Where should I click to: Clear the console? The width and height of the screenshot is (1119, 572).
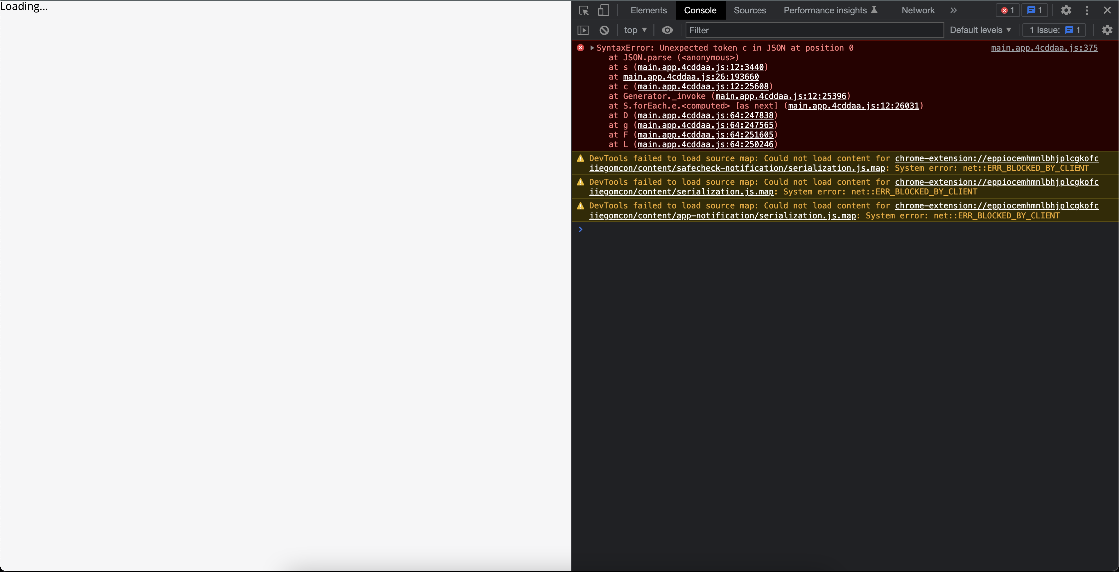[x=604, y=30]
